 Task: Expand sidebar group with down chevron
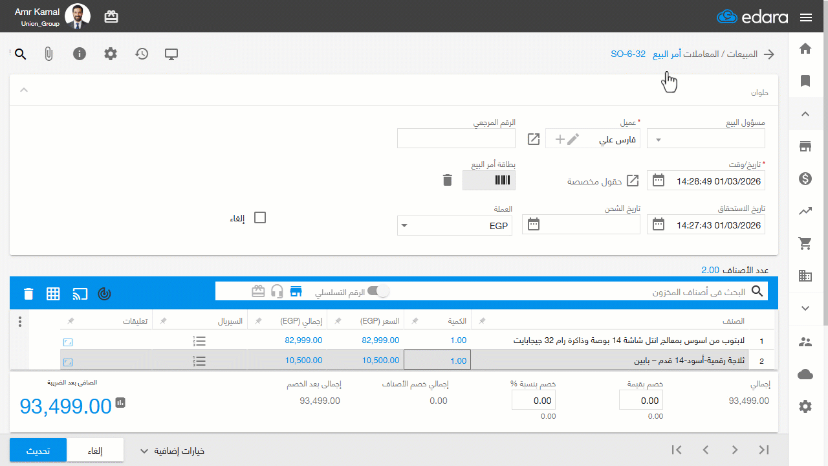(805, 308)
